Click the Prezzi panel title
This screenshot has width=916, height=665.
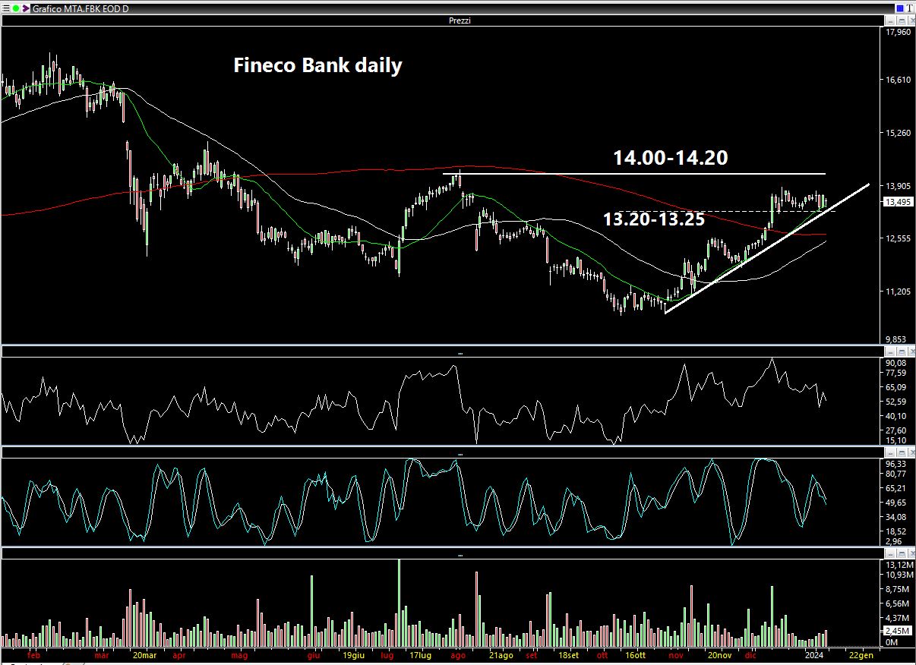460,20
